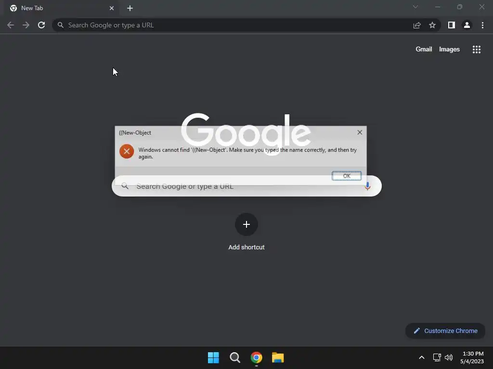Click the network icon in system tray
The width and height of the screenshot is (493, 369).
[437, 357]
